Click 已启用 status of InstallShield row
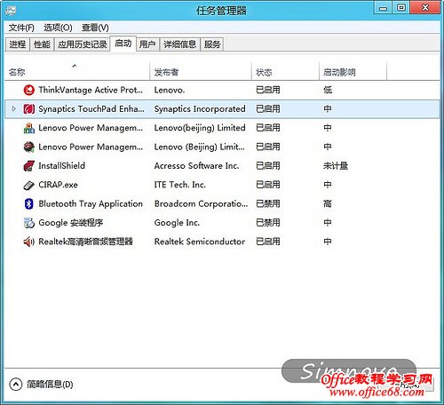Image resolution: width=444 pixels, height=405 pixels. [x=268, y=166]
